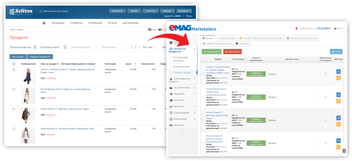The width and height of the screenshot is (352, 161).
Task: Open Логистика from the truck-icon sidebar item
Action: pyautogui.click(x=179, y=100)
